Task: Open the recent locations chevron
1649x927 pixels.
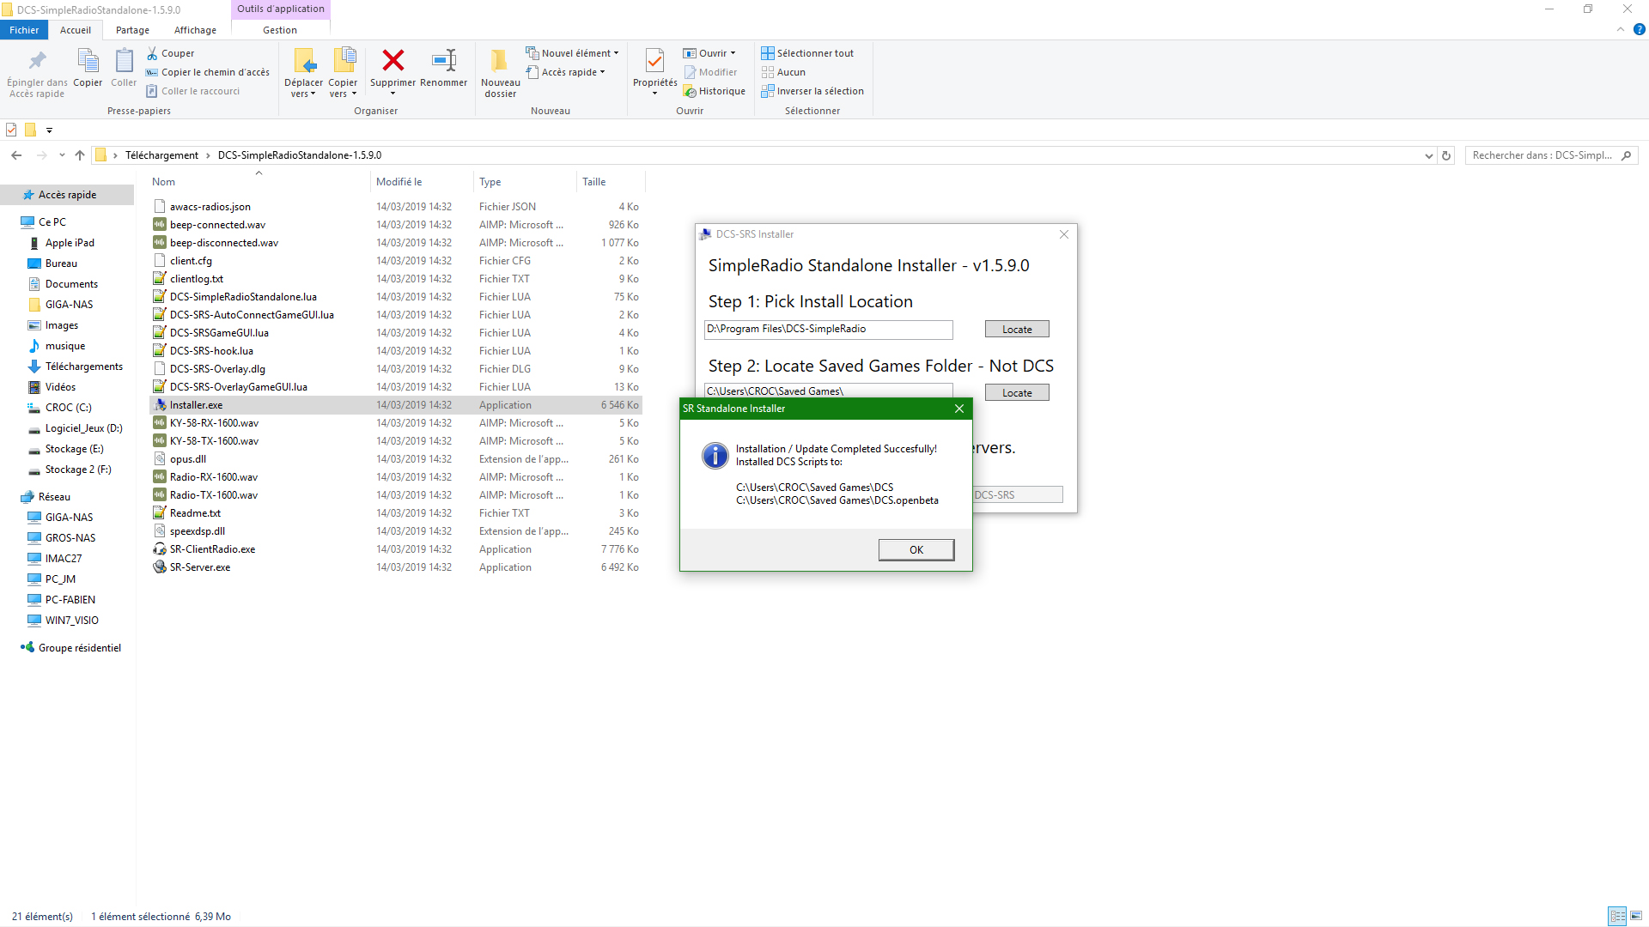Action: [62, 155]
